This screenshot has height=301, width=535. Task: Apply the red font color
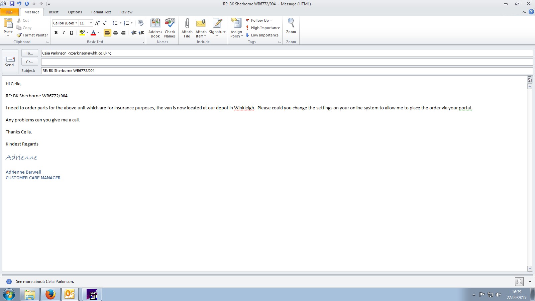pyautogui.click(x=93, y=33)
